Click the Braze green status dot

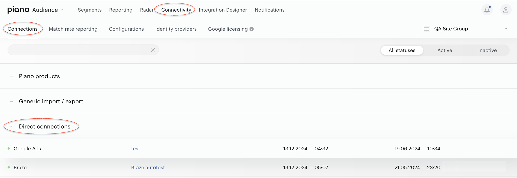pos(9,167)
